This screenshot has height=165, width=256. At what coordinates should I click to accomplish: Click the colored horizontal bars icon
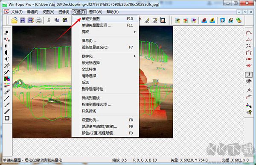coord(7,85)
